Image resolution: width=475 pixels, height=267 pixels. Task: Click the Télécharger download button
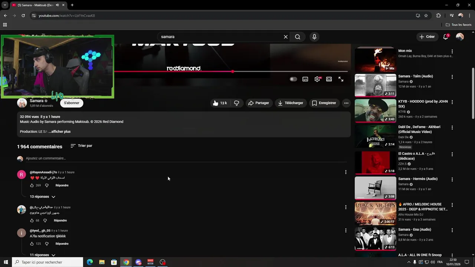[291, 103]
